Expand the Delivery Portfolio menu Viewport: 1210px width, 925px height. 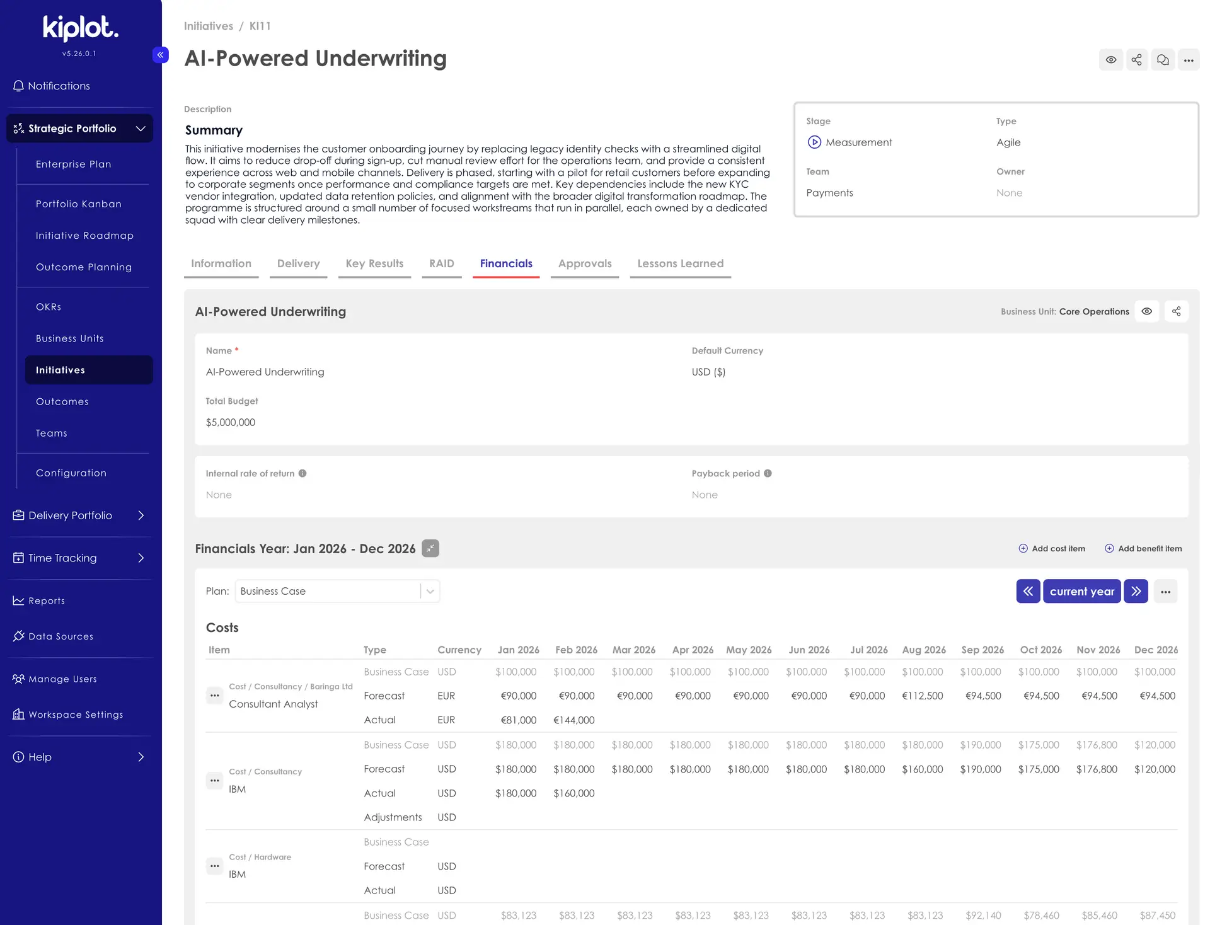79,515
